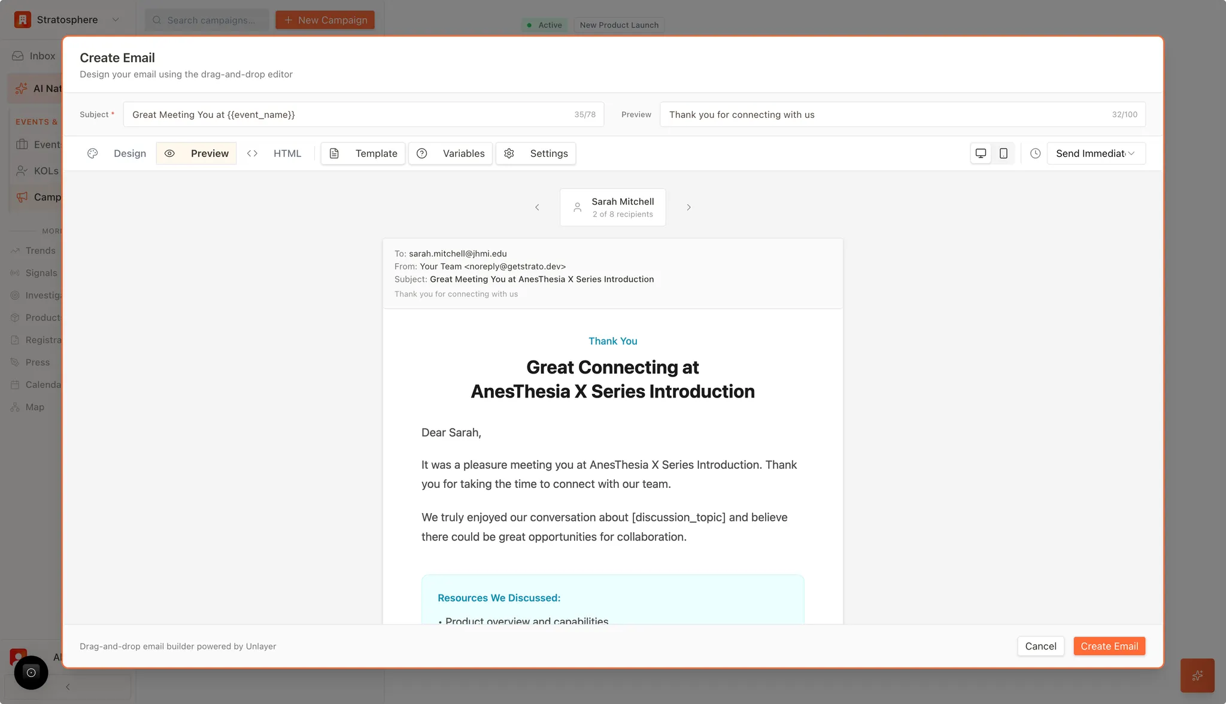
Task: Click the Subject input field
Action: coord(359,114)
